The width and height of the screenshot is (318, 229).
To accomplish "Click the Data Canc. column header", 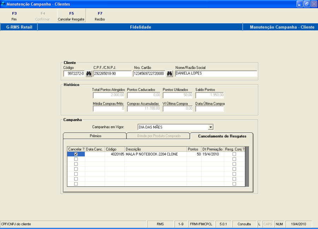I will 95,149.
